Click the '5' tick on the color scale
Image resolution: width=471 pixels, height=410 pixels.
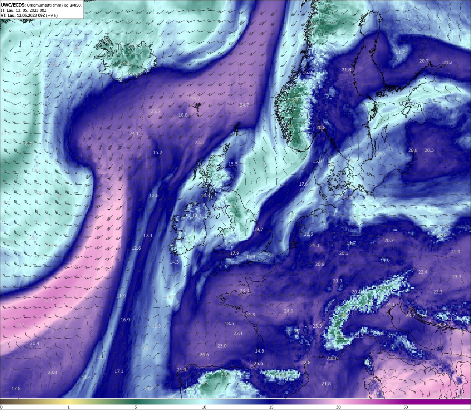coord(136,407)
